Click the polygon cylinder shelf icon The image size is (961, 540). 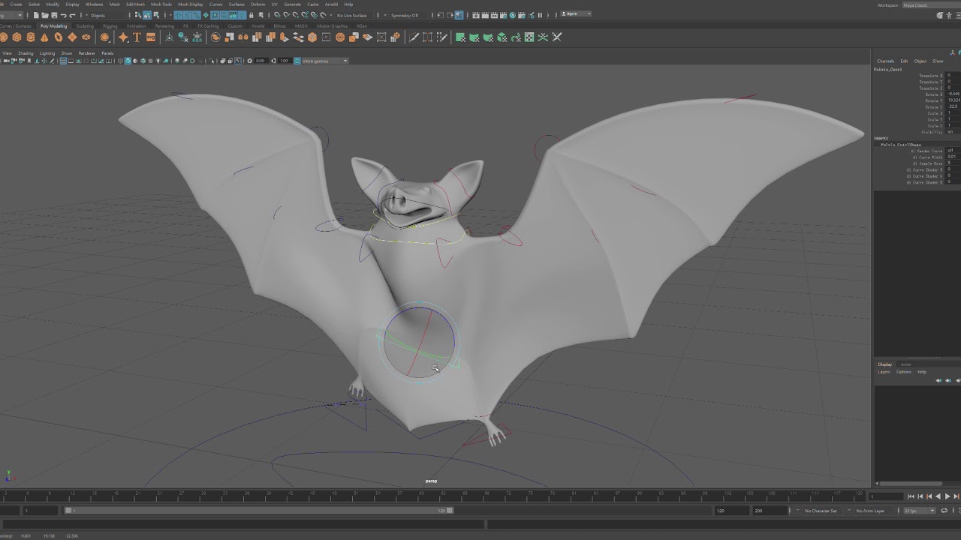coord(31,37)
